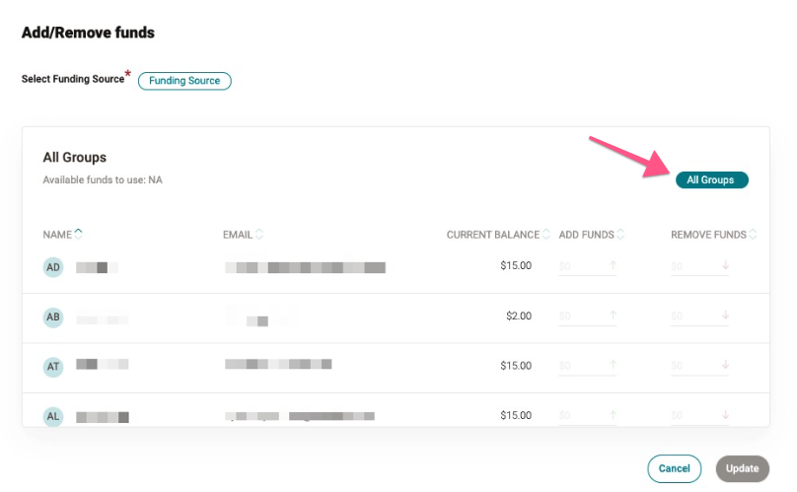Sort by REMOVE FUNDS column arrows
This screenshot has width=797, height=492.
point(753,234)
